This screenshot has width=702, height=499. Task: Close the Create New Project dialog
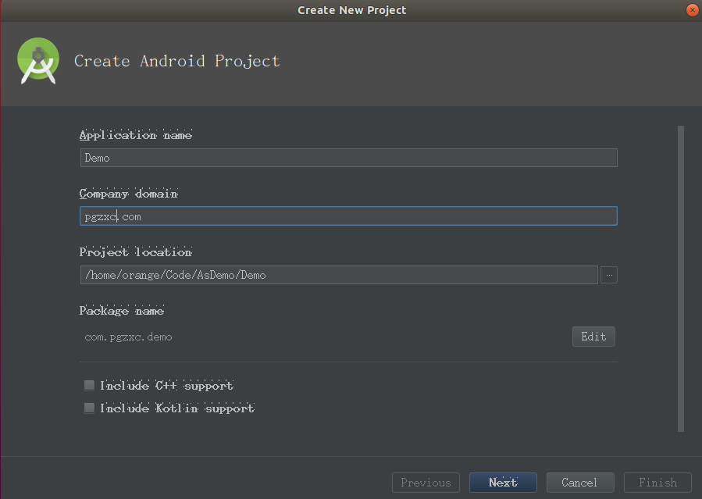692,10
